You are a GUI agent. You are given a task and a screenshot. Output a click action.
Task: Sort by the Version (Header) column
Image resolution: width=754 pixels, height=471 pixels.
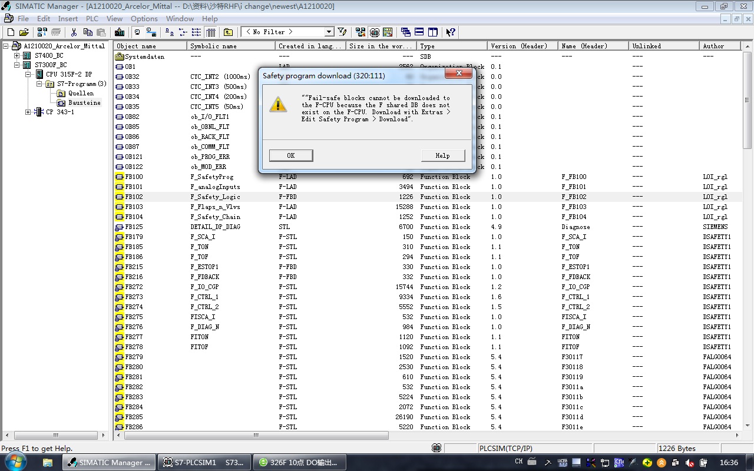pos(522,46)
